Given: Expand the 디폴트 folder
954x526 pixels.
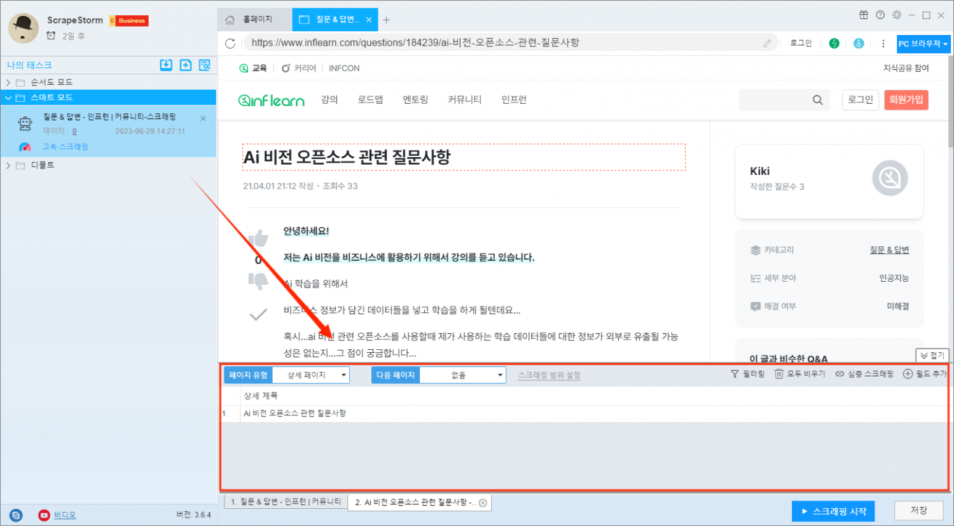Looking at the screenshot, I should tap(8, 165).
